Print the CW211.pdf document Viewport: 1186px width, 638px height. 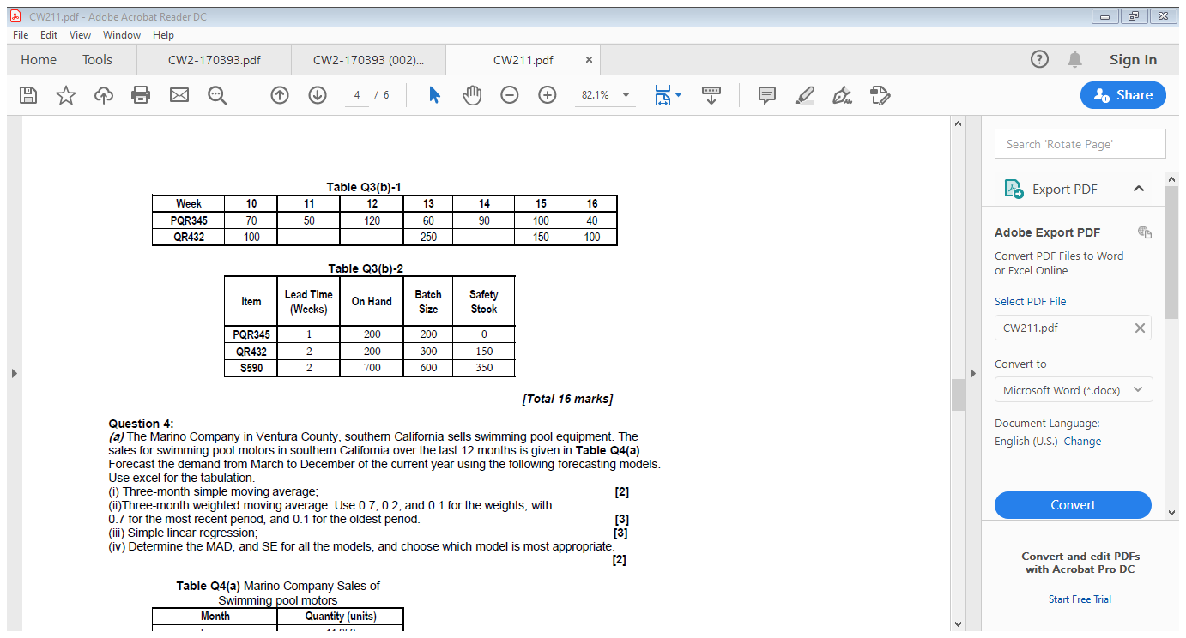(141, 95)
